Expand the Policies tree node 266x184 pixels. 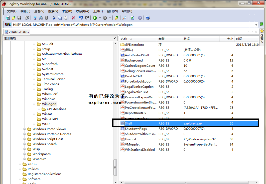[20, 169]
